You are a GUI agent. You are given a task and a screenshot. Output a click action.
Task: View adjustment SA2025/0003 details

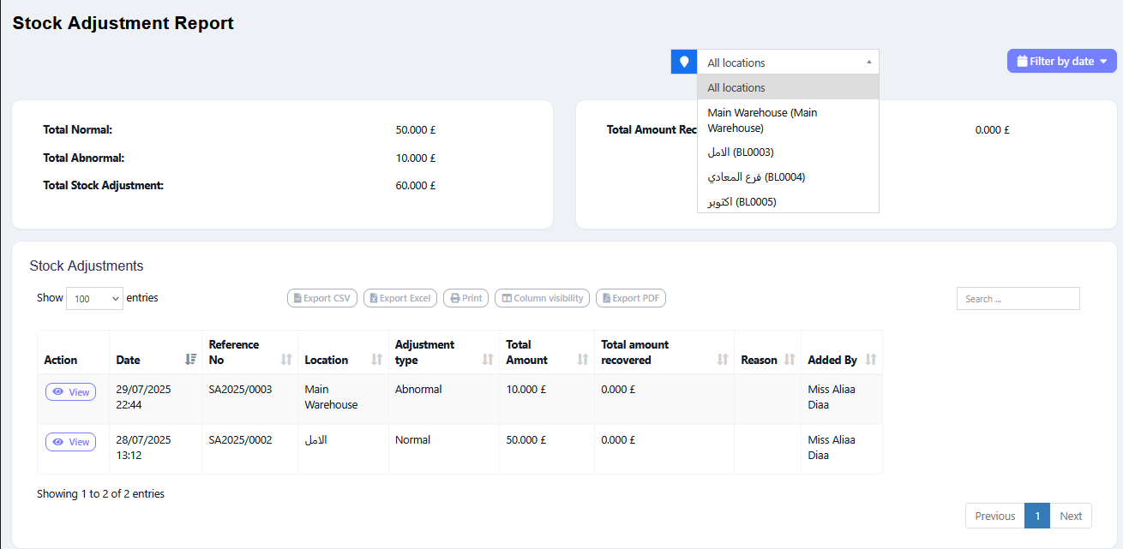[70, 392]
